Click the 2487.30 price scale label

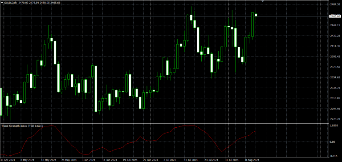pos(335,4)
